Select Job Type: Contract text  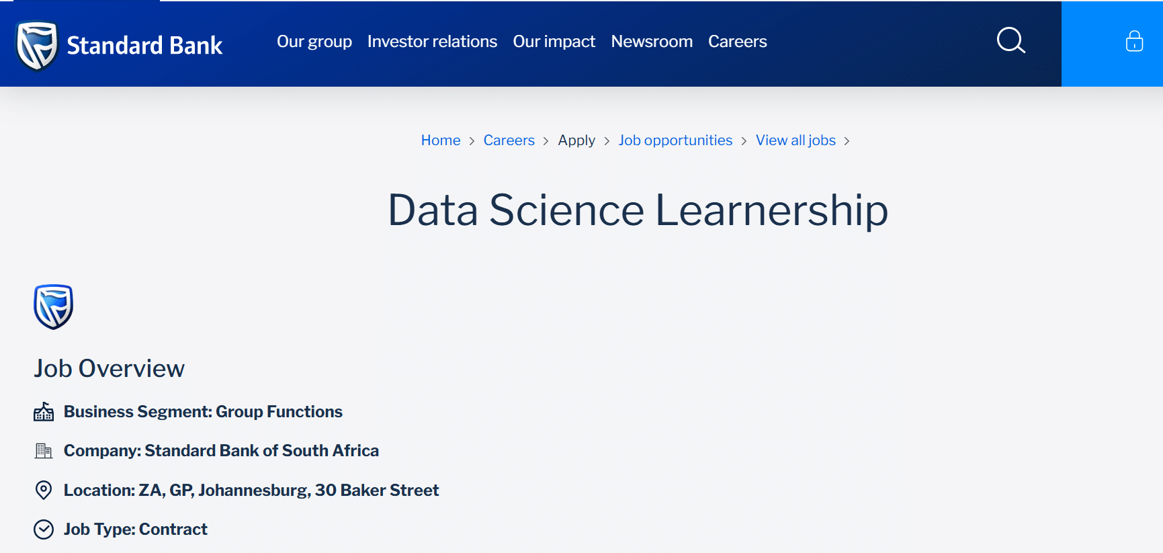pos(136,529)
